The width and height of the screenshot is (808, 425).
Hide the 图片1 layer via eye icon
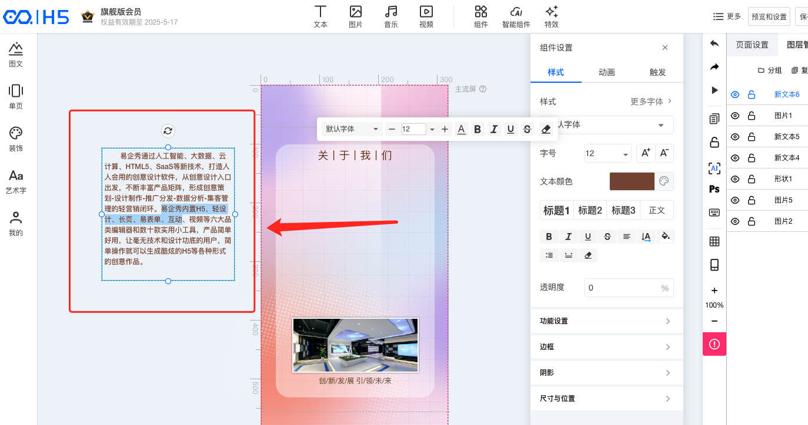point(735,116)
